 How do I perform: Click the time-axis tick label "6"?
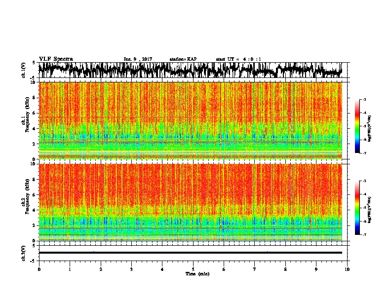(x=224, y=269)
